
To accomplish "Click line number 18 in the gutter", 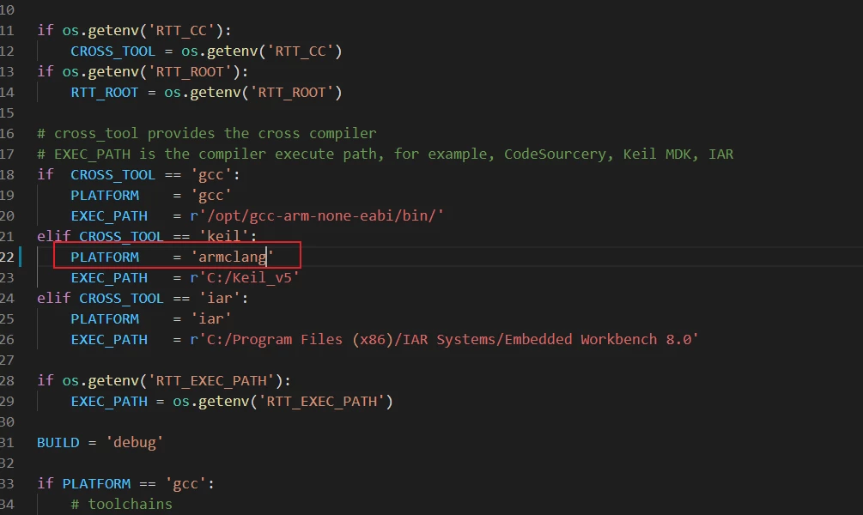I will tap(7, 174).
